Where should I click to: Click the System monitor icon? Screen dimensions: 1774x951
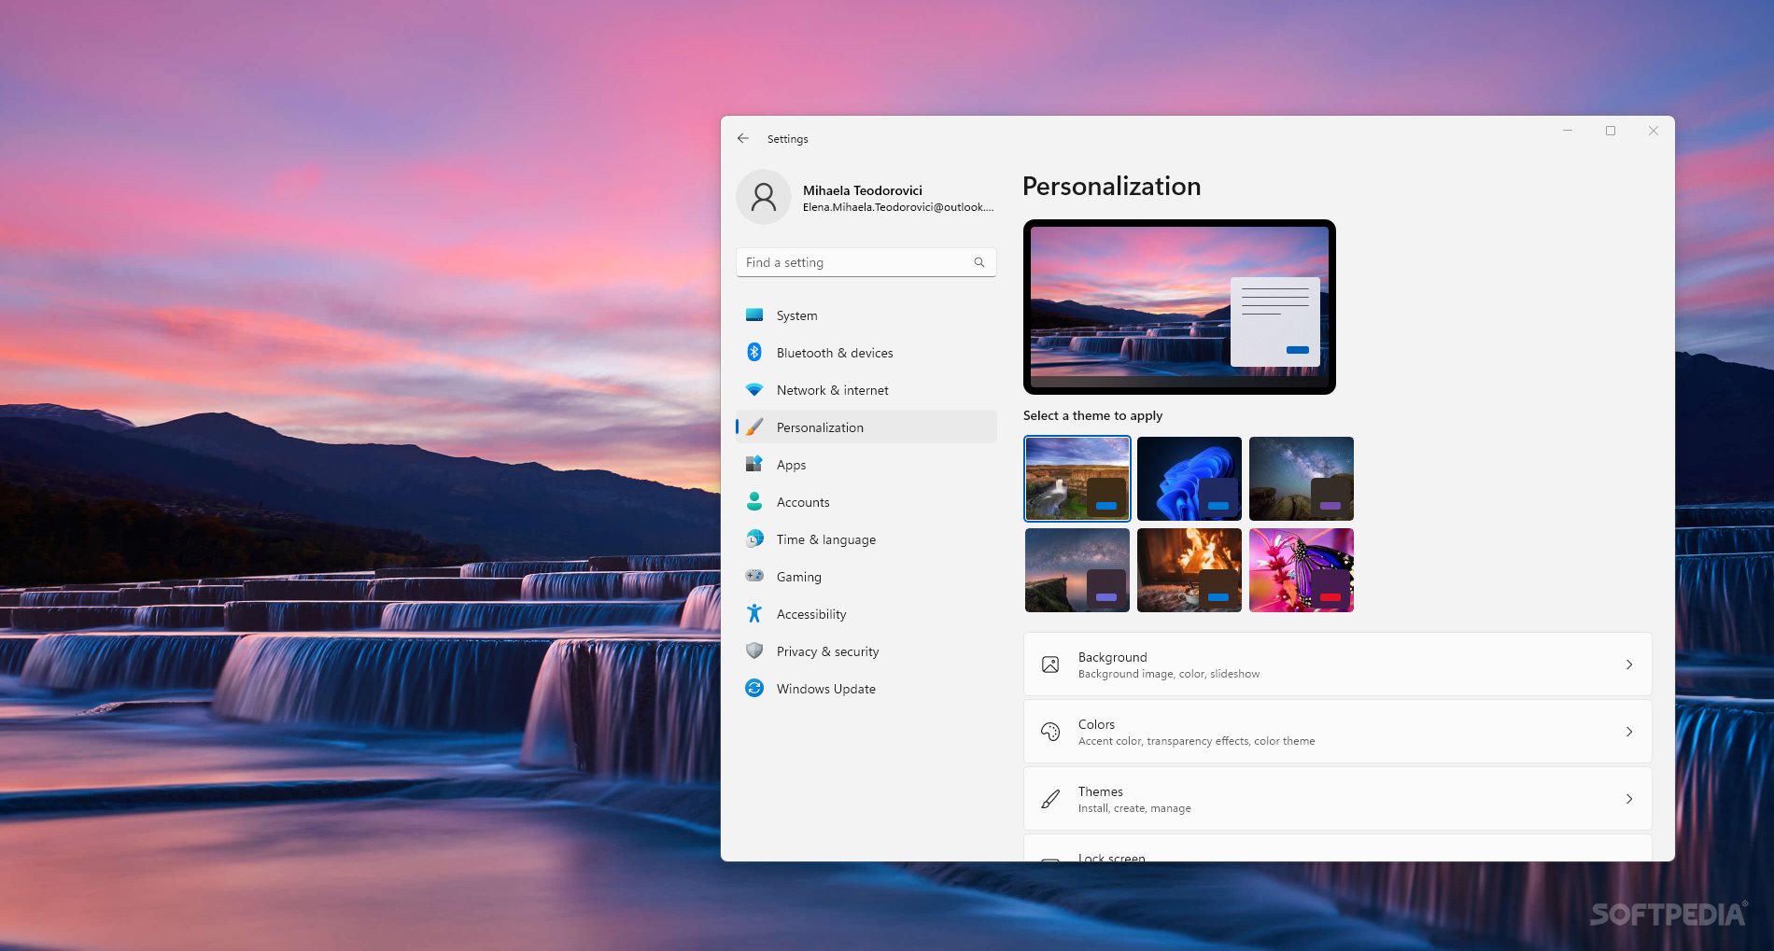[754, 315]
